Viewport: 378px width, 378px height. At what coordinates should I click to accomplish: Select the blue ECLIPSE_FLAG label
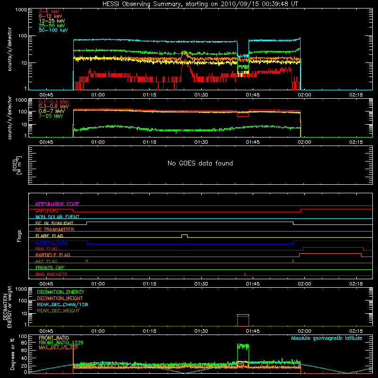[x=52, y=242]
